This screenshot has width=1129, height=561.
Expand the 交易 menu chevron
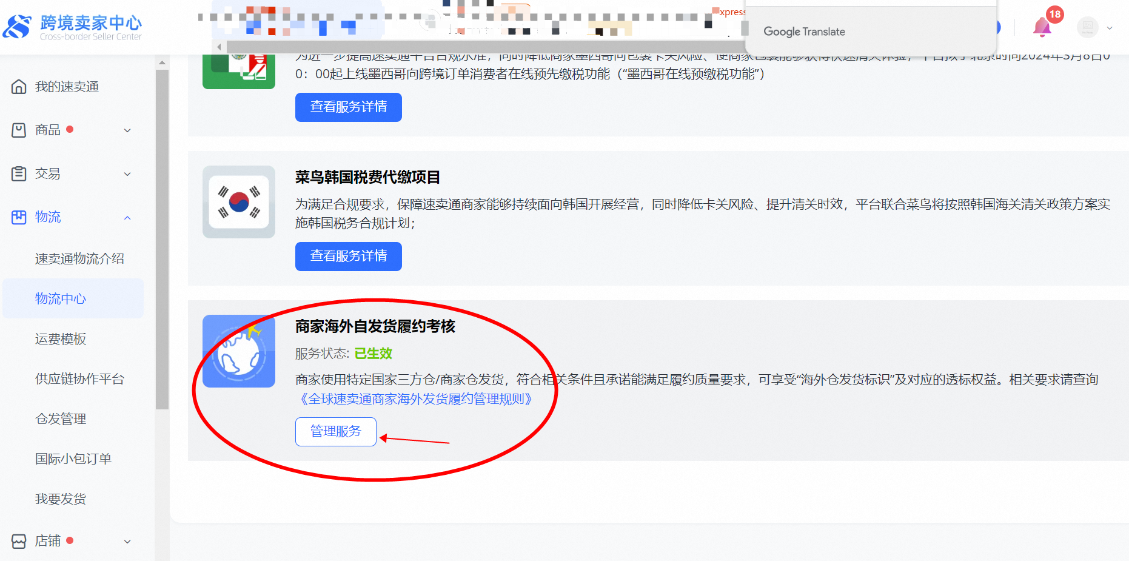pos(127,174)
